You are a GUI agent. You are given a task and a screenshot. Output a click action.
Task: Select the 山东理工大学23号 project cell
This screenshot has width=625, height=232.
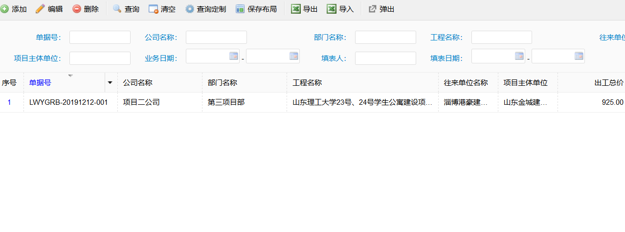(x=362, y=102)
